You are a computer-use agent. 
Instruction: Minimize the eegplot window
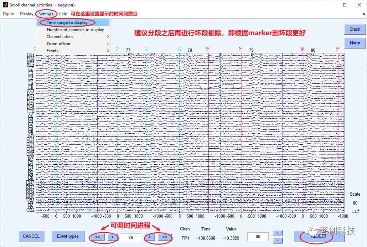(x=330, y=5)
